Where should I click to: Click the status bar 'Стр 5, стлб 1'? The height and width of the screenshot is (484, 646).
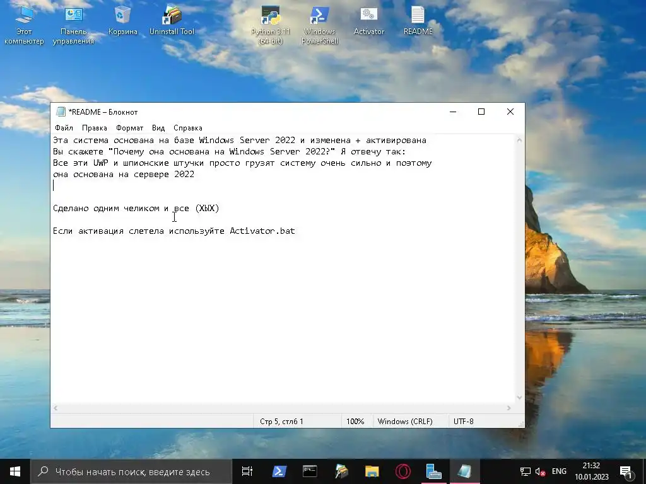[281, 422]
